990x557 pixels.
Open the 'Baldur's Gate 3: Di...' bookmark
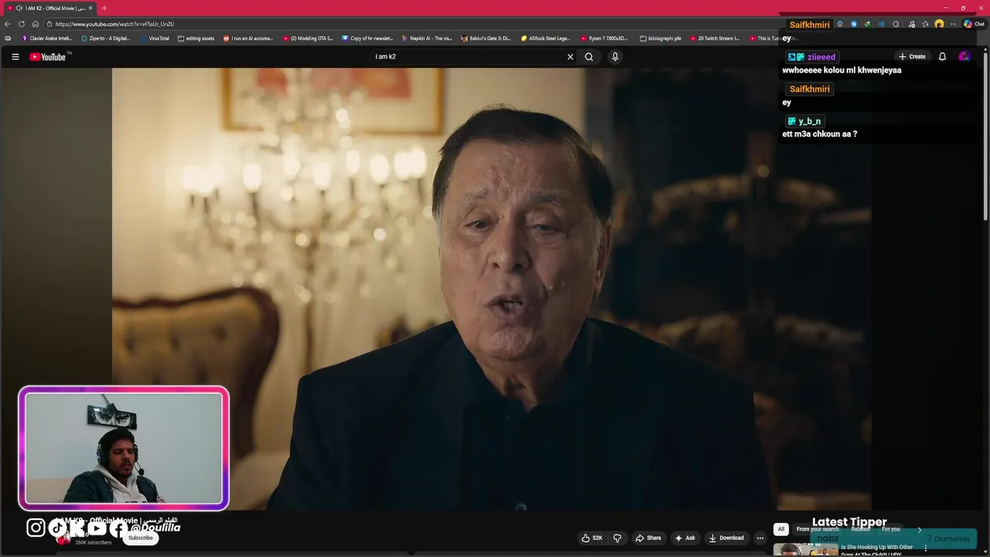click(x=486, y=38)
